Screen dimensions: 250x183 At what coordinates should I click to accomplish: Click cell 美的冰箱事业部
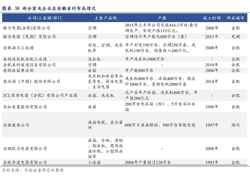coord(18,70)
